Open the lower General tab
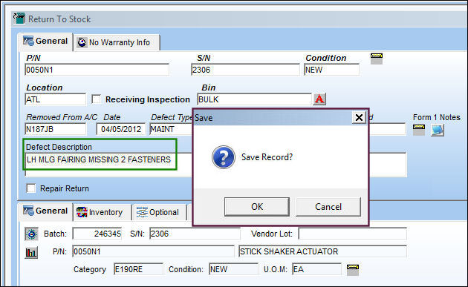 tap(45, 211)
